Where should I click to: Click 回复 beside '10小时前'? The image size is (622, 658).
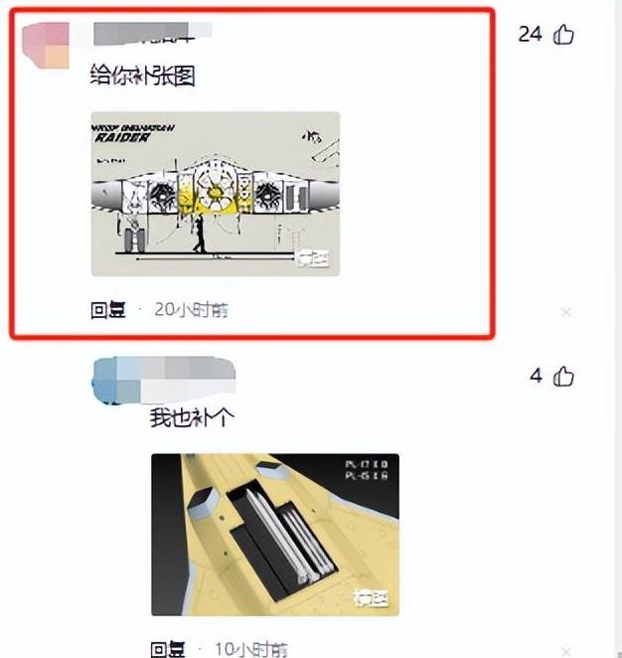tap(168, 650)
